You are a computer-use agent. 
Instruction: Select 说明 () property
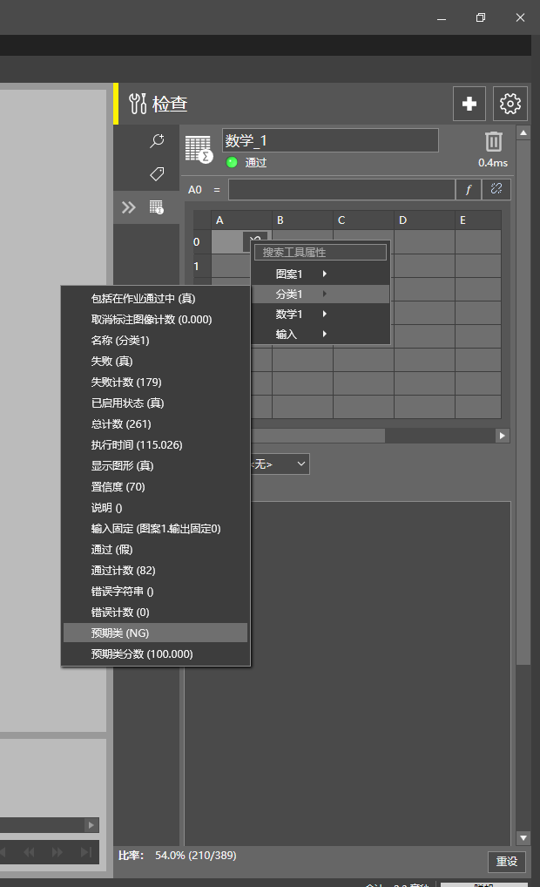click(x=156, y=508)
